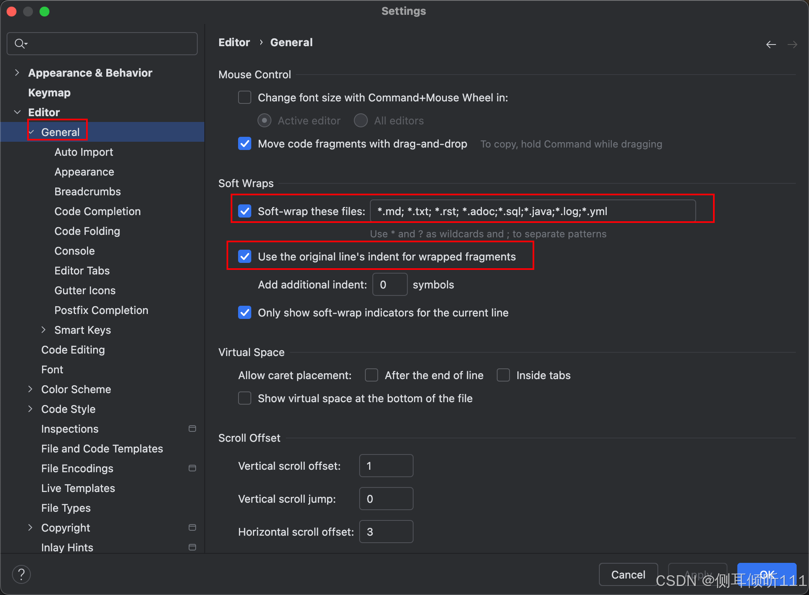Toggle Inside tabs caret placement checkbox

click(x=503, y=375)
